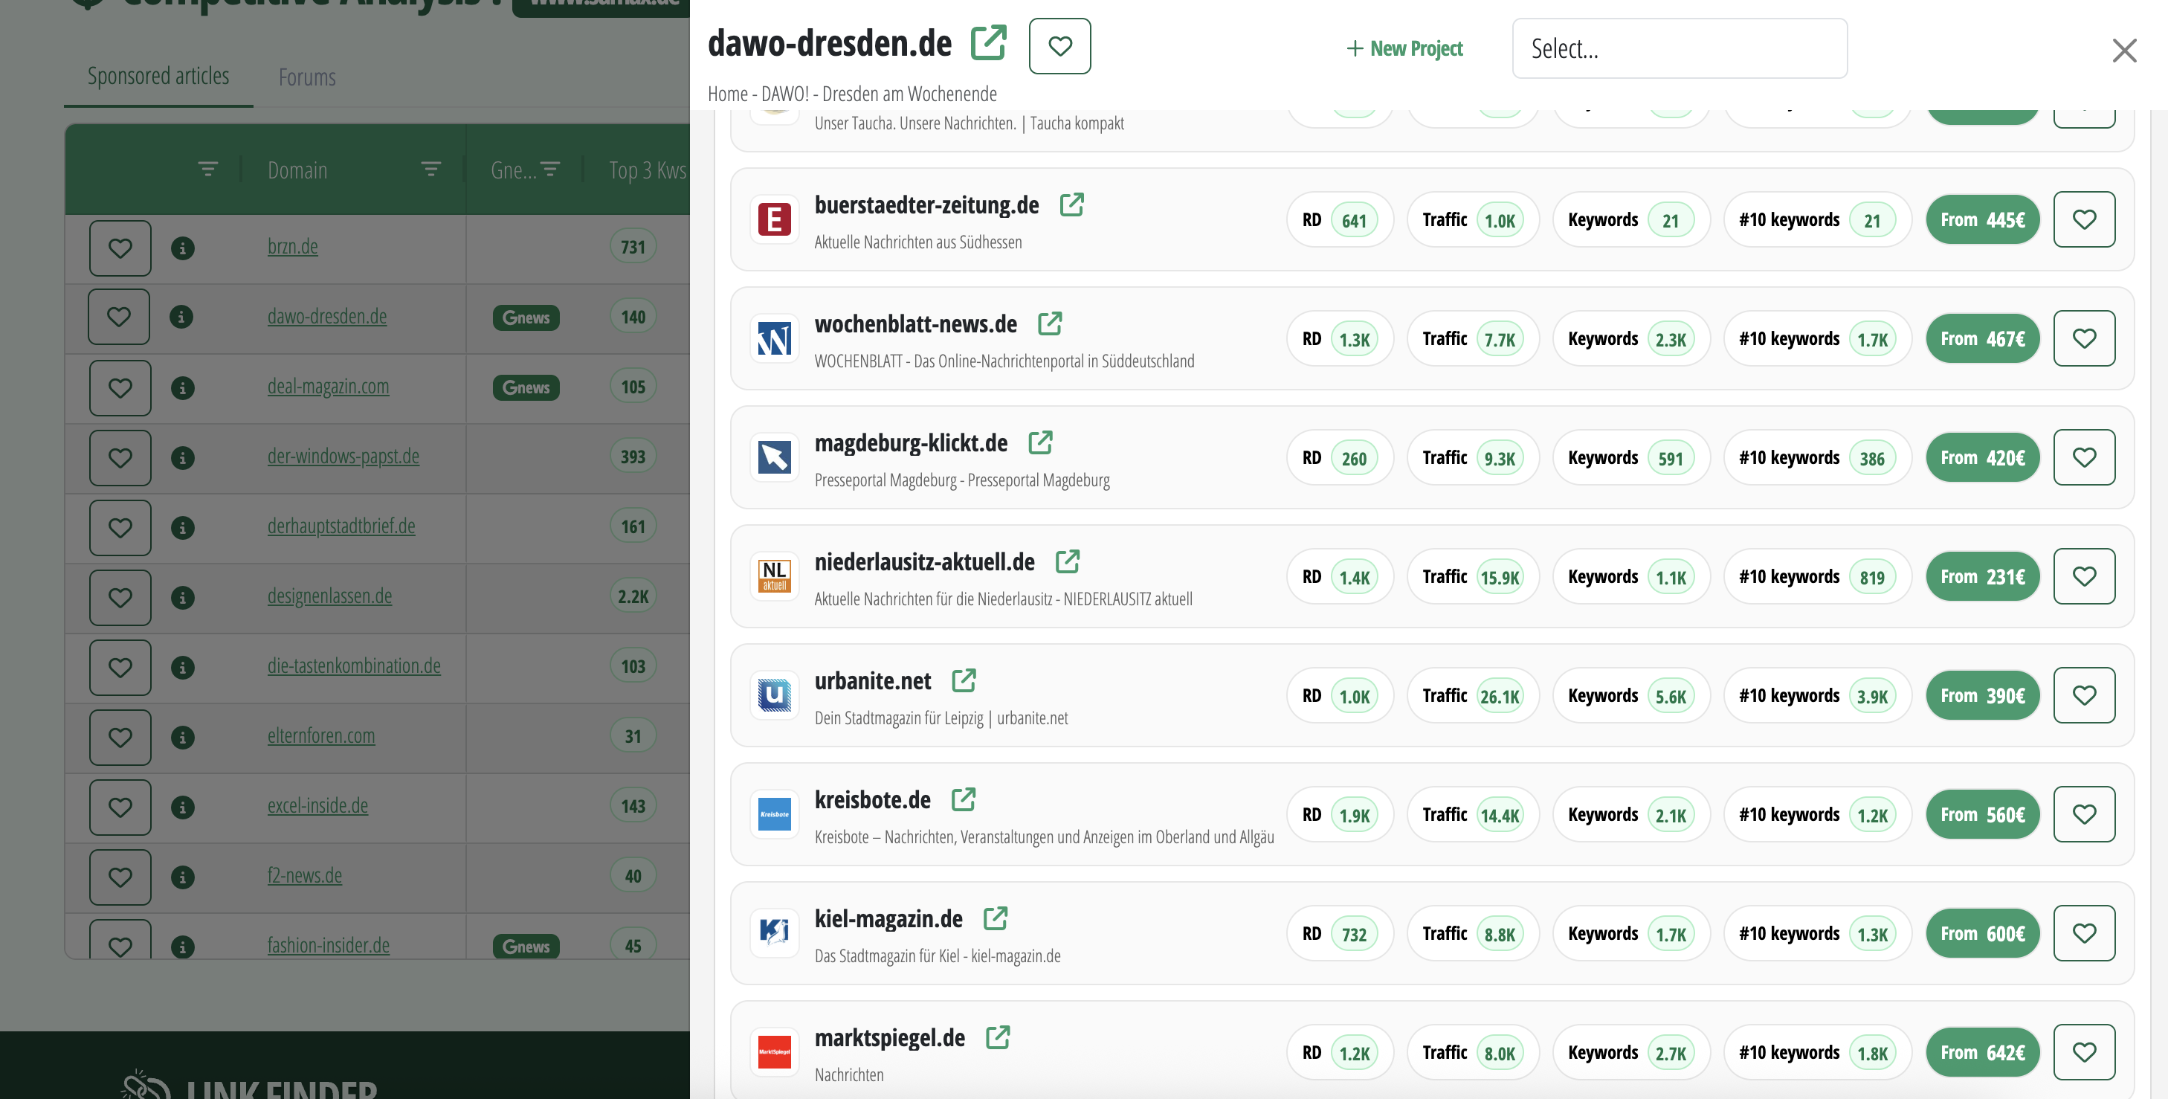This screenshot has width=2168, height=1099.
Task: Click the niederlausitz-aktuell.de site logo thumbnail
Action: pos(774,576)
